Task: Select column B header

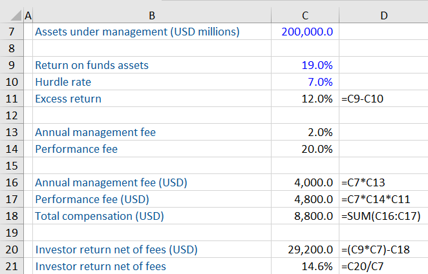Action: click(x=151, y=14)
